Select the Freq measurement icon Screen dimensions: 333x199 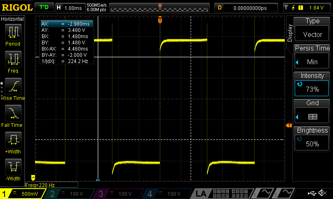[13, 59]
